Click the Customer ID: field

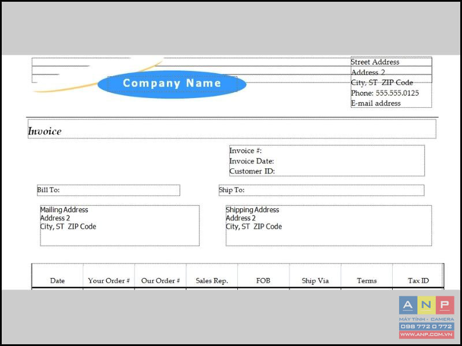252,171
